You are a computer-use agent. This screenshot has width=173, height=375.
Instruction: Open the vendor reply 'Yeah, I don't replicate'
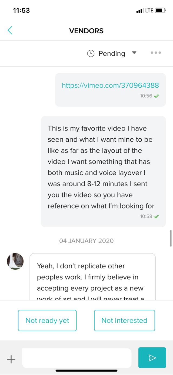tap(92, 277)
